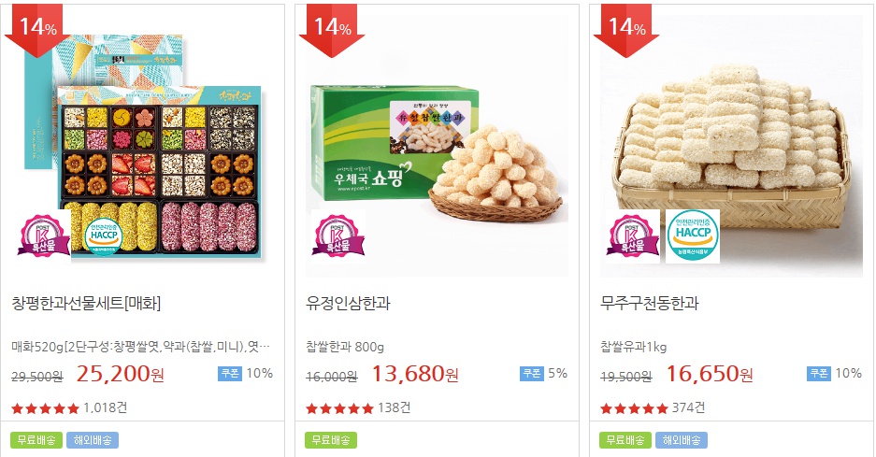The width and height of the screenshot is (876, 457).
Task: Click the 14% discount badge on 창평한과선물세트
Action: 37,30
